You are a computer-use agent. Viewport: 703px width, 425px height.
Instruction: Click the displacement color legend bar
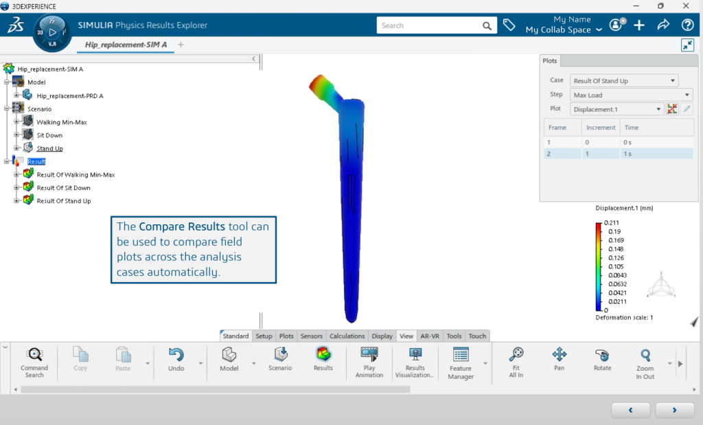coord(599,267)
